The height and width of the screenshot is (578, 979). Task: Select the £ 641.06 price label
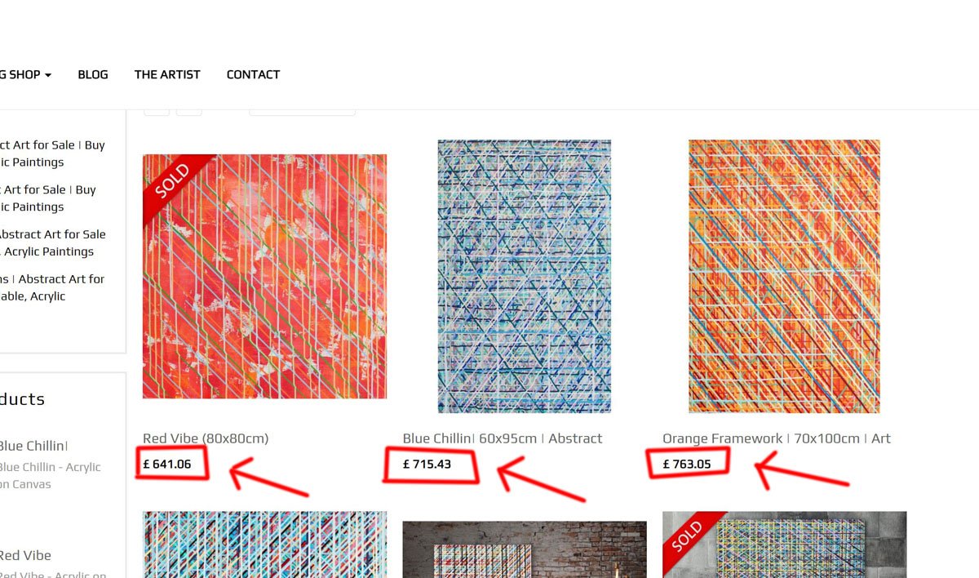click(x=167, y=465)
